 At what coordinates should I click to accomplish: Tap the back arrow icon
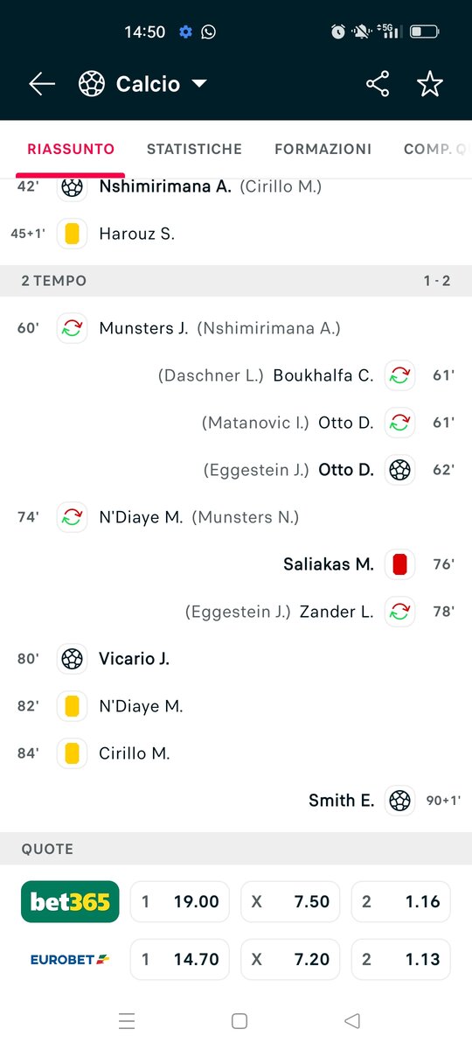tap(42, 84)
